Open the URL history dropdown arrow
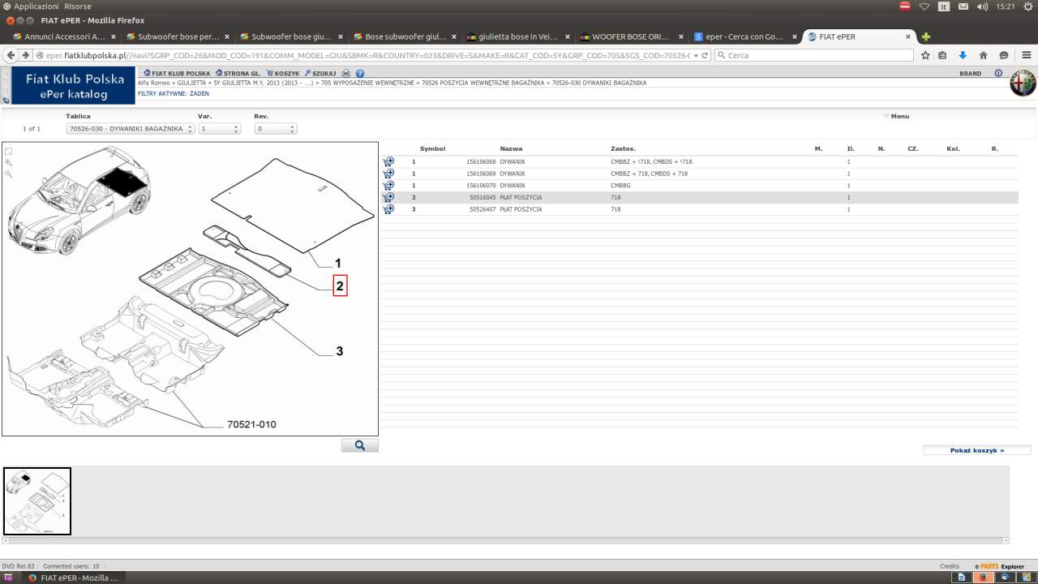Screen dimensions: 1038x584 [x=695, y=55]
